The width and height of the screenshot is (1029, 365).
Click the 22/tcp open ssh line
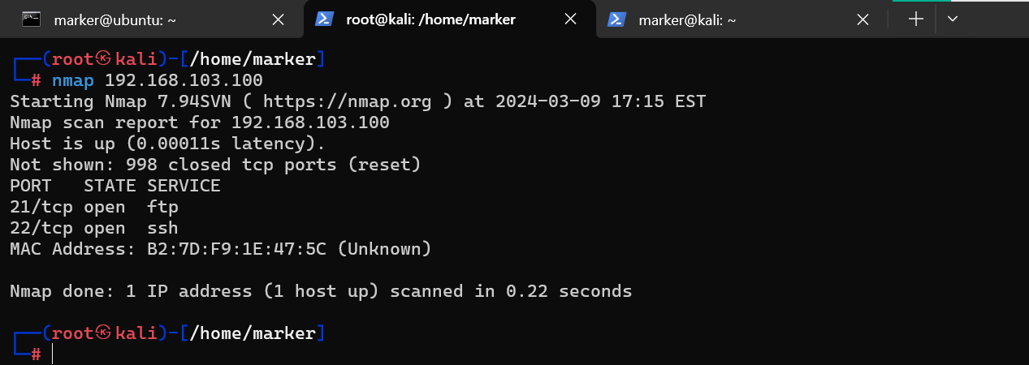93,228
